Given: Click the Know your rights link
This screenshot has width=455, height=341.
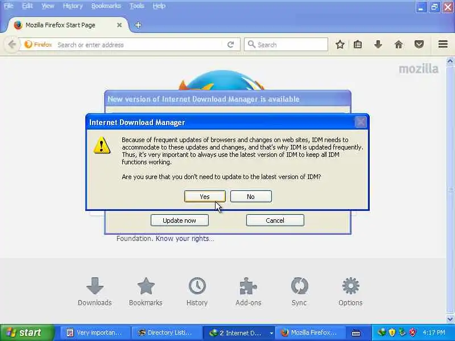Looking at the screenshot, I should [184, 238].
